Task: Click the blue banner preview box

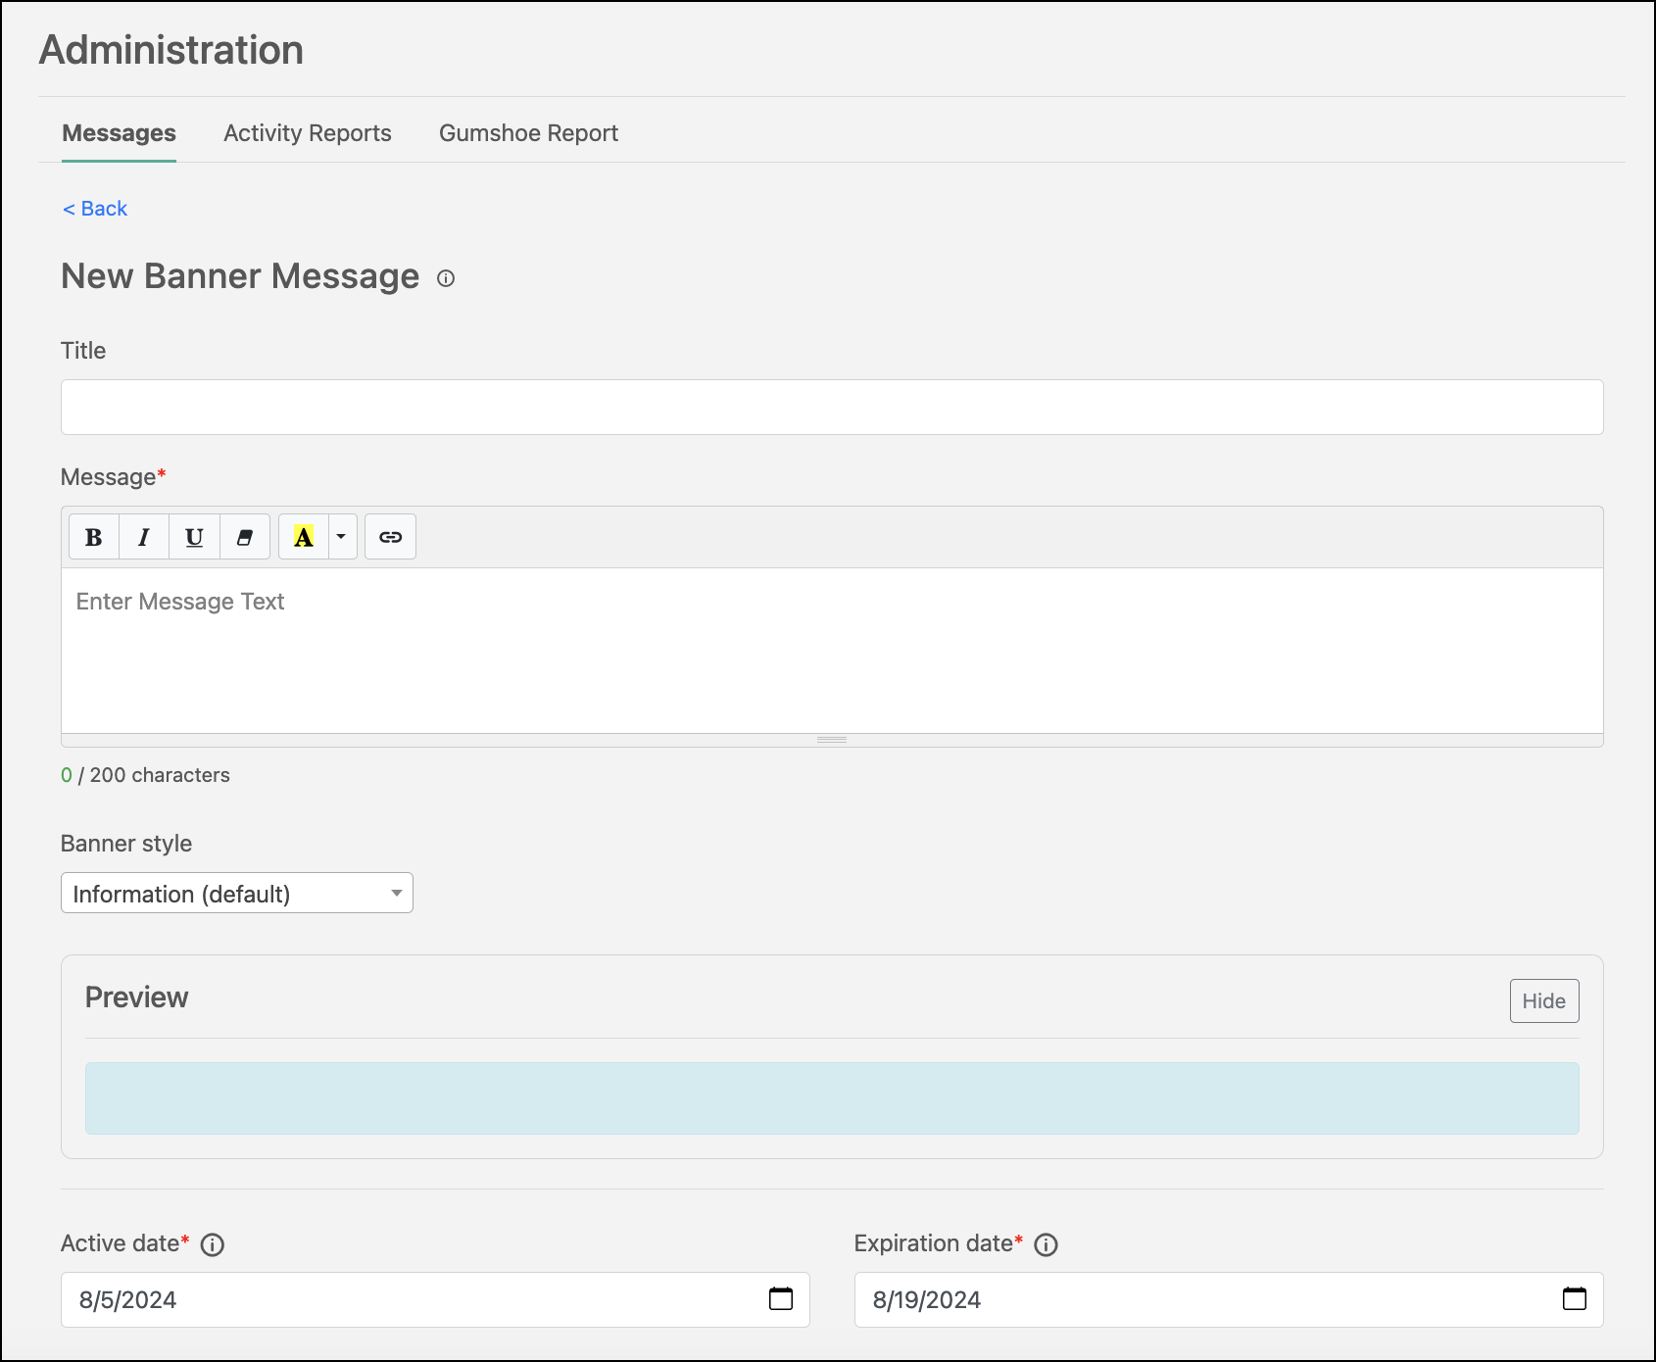Action: pyautogui.click(x=832, y=1098)
